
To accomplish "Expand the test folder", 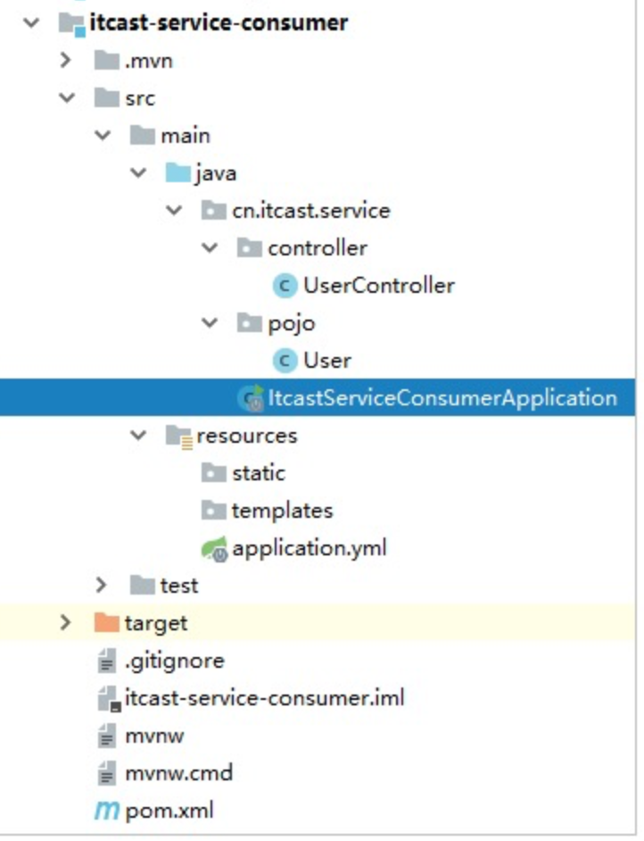I will click(x=102, y=585).
